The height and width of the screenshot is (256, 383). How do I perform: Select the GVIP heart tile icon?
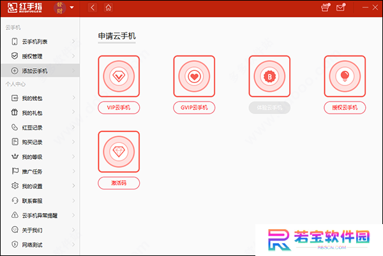coord(194,76)
